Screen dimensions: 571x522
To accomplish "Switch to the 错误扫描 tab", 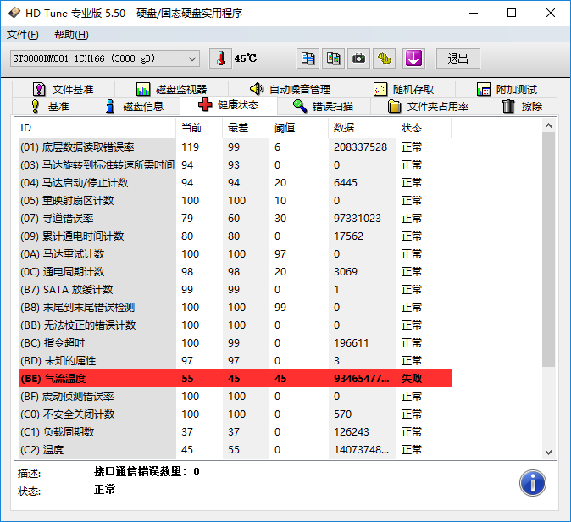I will pos(324,107).
